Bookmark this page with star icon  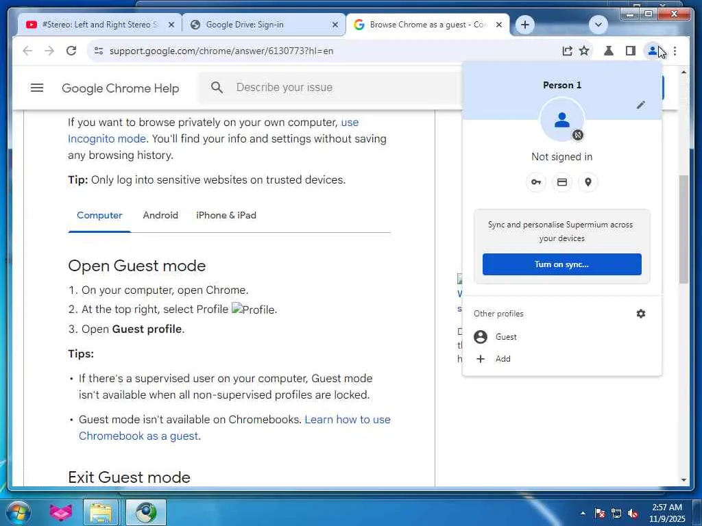pos(584,51)
